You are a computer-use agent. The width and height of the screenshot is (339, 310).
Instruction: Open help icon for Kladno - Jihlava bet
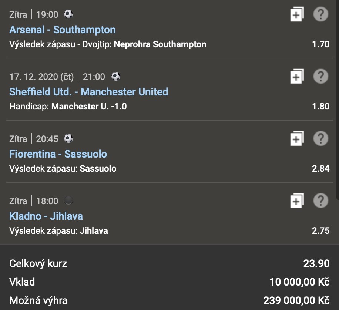point(321,201)
